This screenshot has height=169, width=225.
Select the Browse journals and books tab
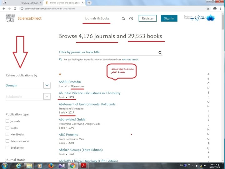coord(64,3)
